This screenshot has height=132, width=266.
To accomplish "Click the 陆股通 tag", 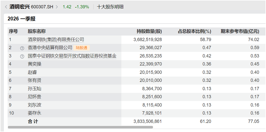I will [x=82, y=48].
